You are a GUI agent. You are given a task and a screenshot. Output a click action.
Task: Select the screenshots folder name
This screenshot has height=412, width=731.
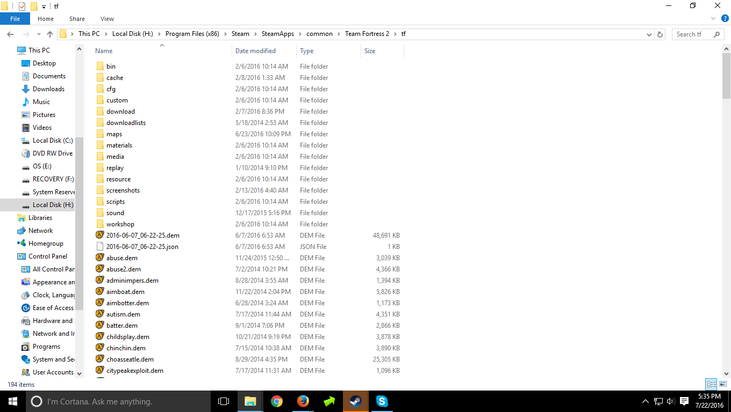pos(123,190)
